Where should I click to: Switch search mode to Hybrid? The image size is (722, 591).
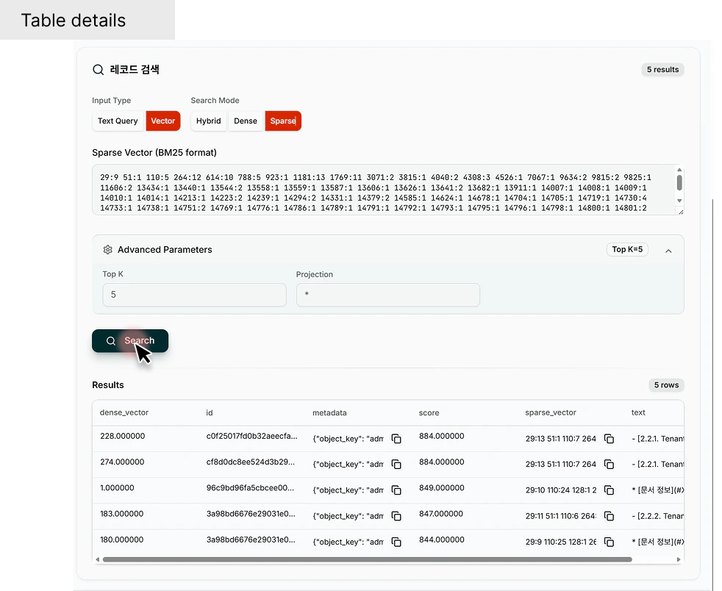pyautogui.click(x=209, y=121)
